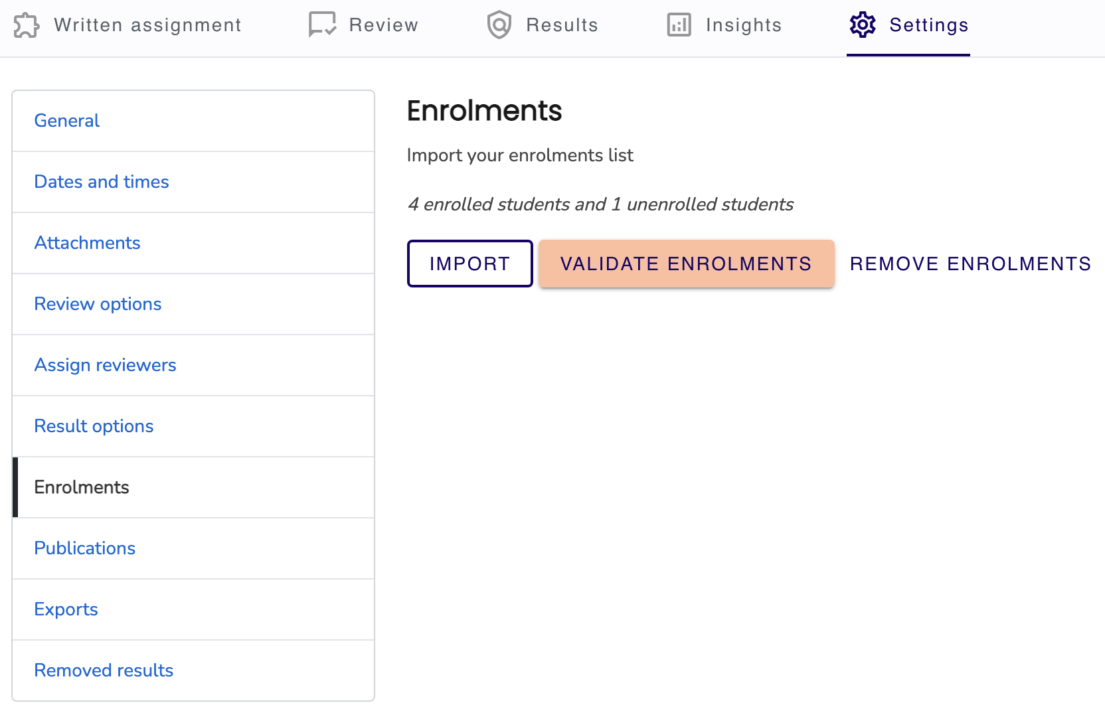Screen dimensions: 1105x711
Task: Click REMOVE ENROLMENTS button
Action: point(970,264)
